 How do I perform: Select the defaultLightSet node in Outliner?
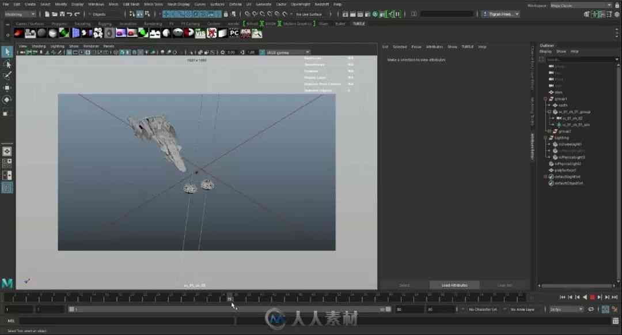[567, 176]
